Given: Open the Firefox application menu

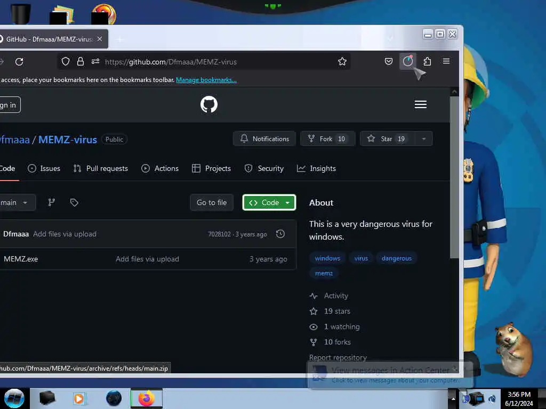Looking at the screenshot, I should 446,61.
